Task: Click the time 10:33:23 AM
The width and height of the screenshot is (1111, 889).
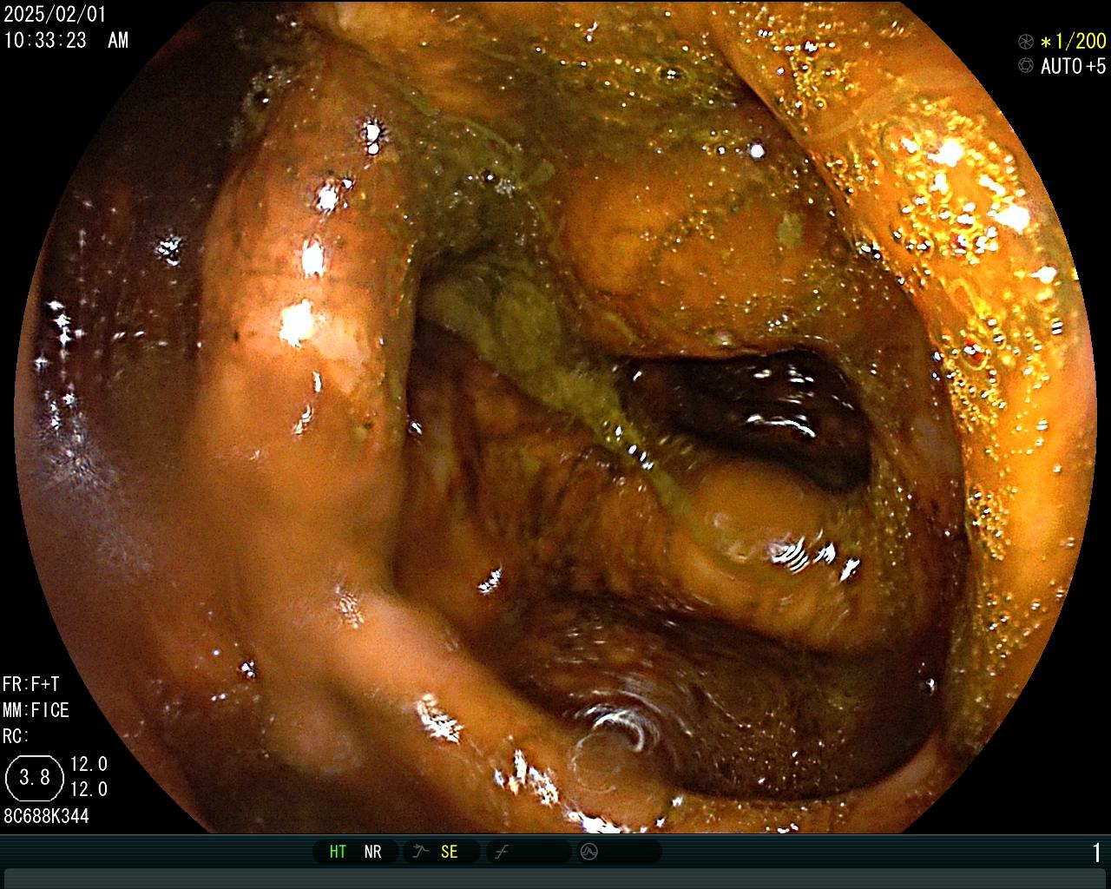Action: tap(66, 40)
